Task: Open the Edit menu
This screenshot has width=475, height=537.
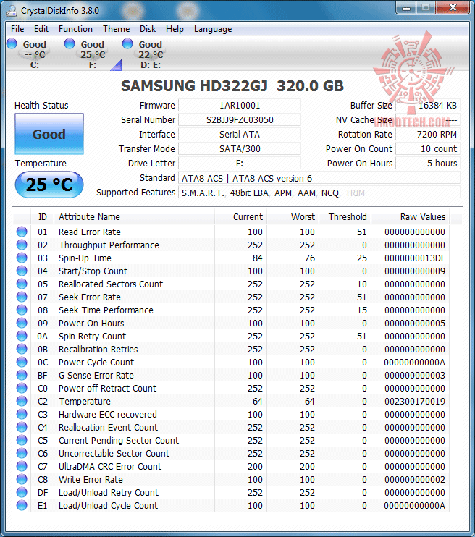Action: (x=41, y=29)
